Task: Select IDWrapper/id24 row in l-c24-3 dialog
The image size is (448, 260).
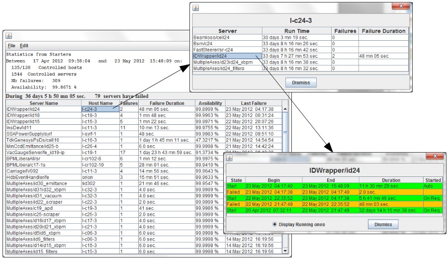Action: [x=227, y=56]
